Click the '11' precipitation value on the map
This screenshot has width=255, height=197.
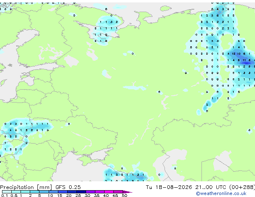244,60
